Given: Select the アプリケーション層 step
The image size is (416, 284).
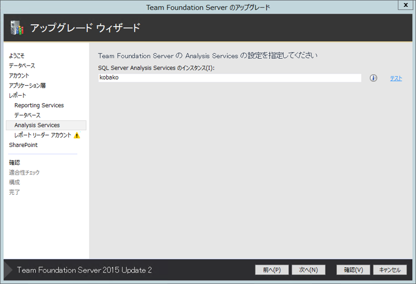Looking at the screenshot, I should (27, 85).
